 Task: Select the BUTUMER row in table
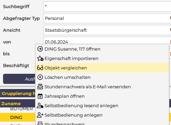pos(18,110)
